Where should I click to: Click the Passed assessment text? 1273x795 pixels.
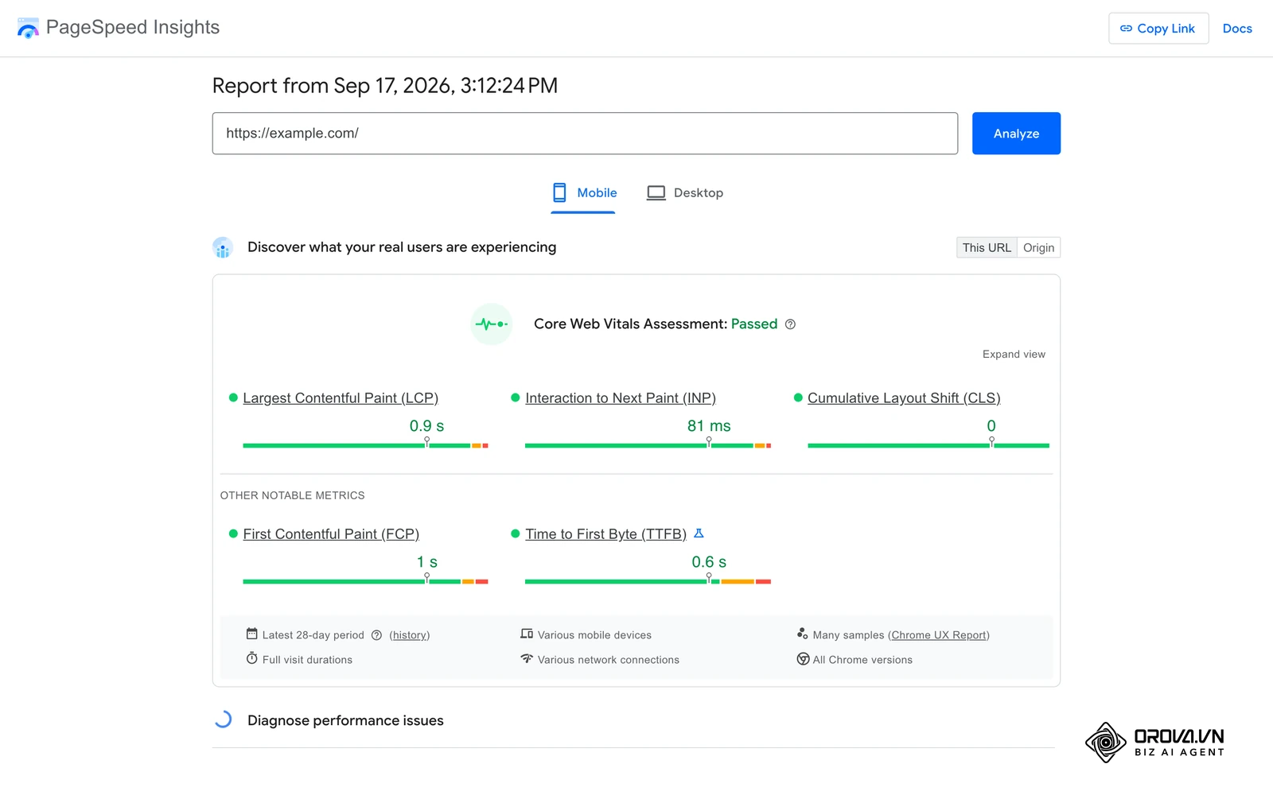coord(754,324)
